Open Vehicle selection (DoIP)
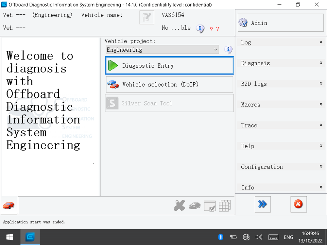Screen dimensions: 327x245 (x=169, y=84)
